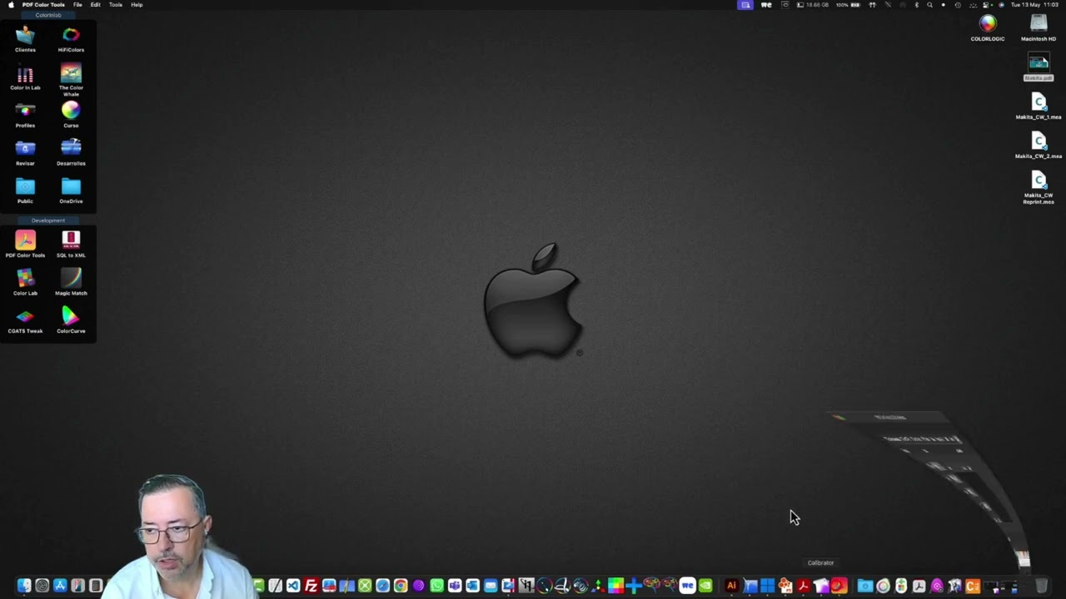Open Macintosh HD drive

pos(1039,27)
